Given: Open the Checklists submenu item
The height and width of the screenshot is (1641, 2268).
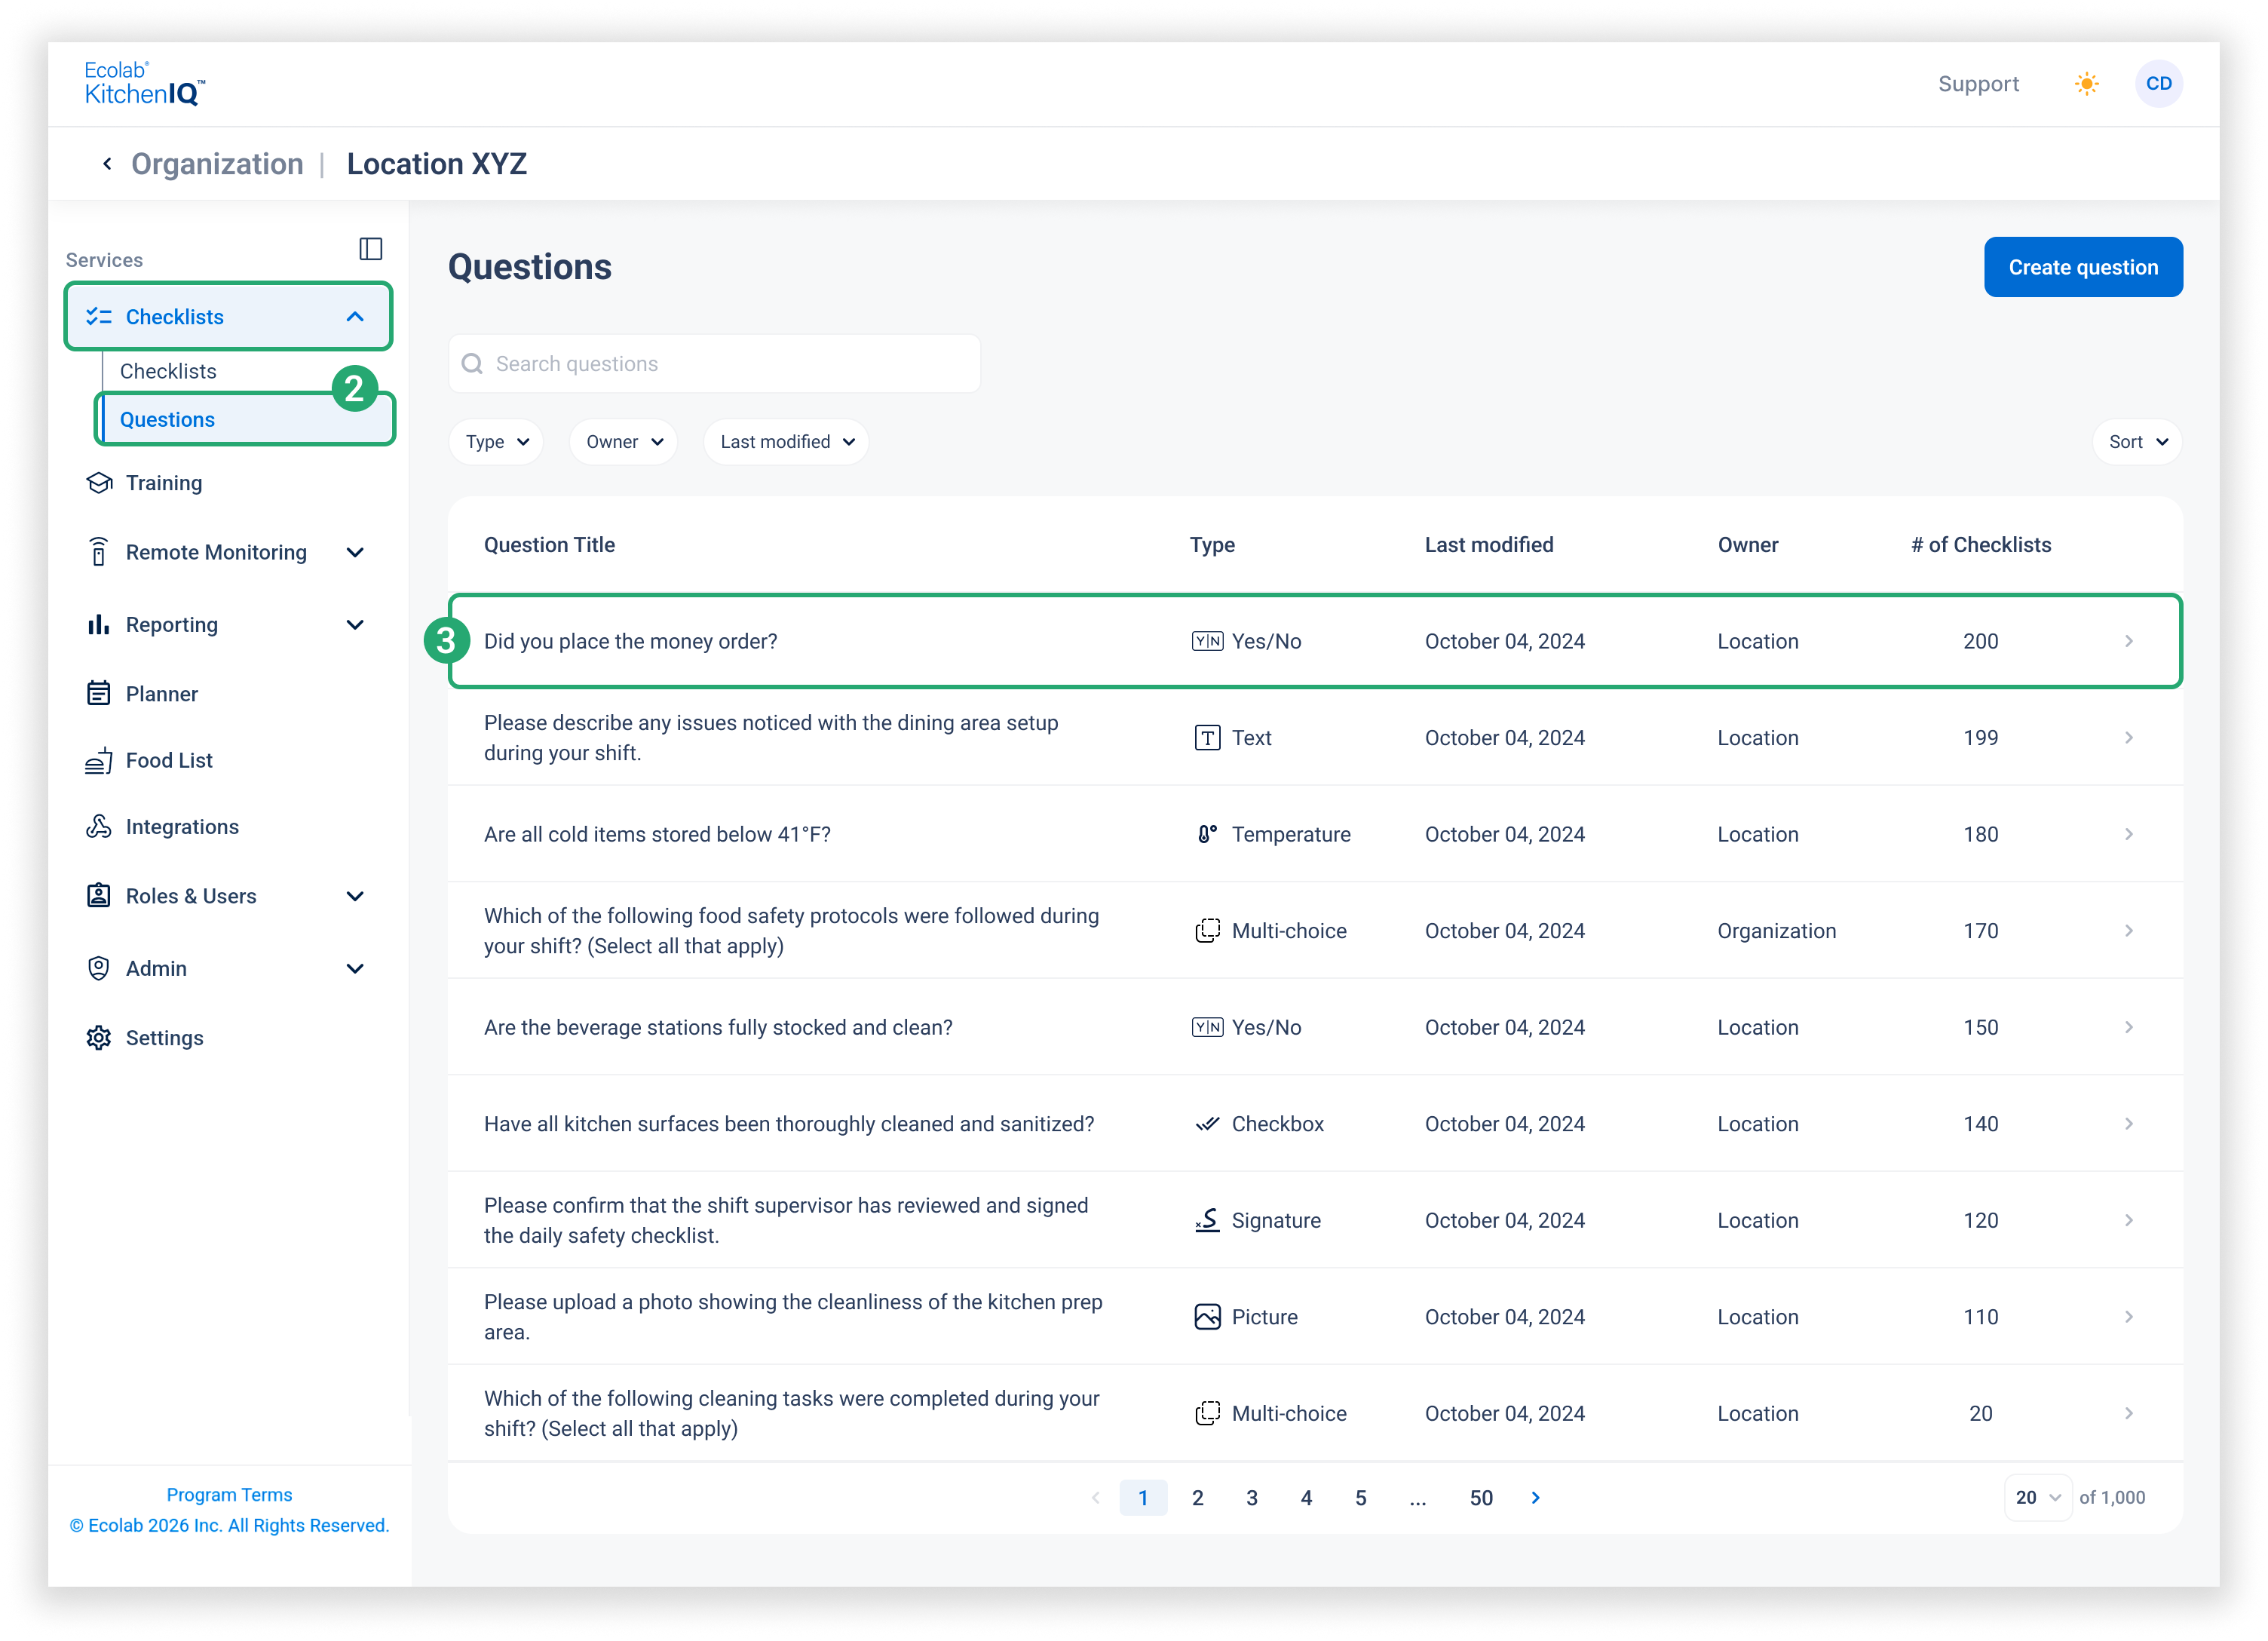Looking at the screenshot, I should [168, 372].
